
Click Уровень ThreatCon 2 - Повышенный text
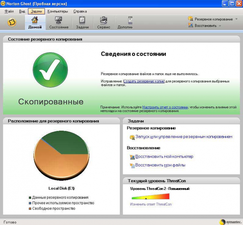click(x=160, y=189)
